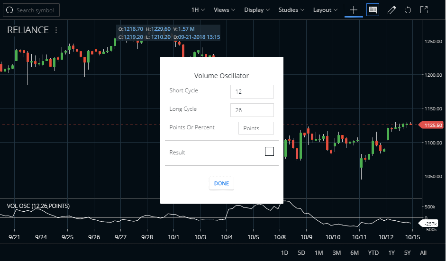Image resolution: width=446 pixels, height=261 pixels.
Task: Select the 5Y range
Action: 407,253
